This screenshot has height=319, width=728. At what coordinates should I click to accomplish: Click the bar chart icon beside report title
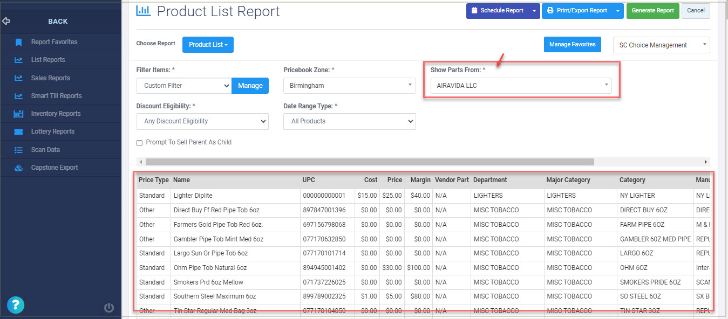tap(144, 10)
